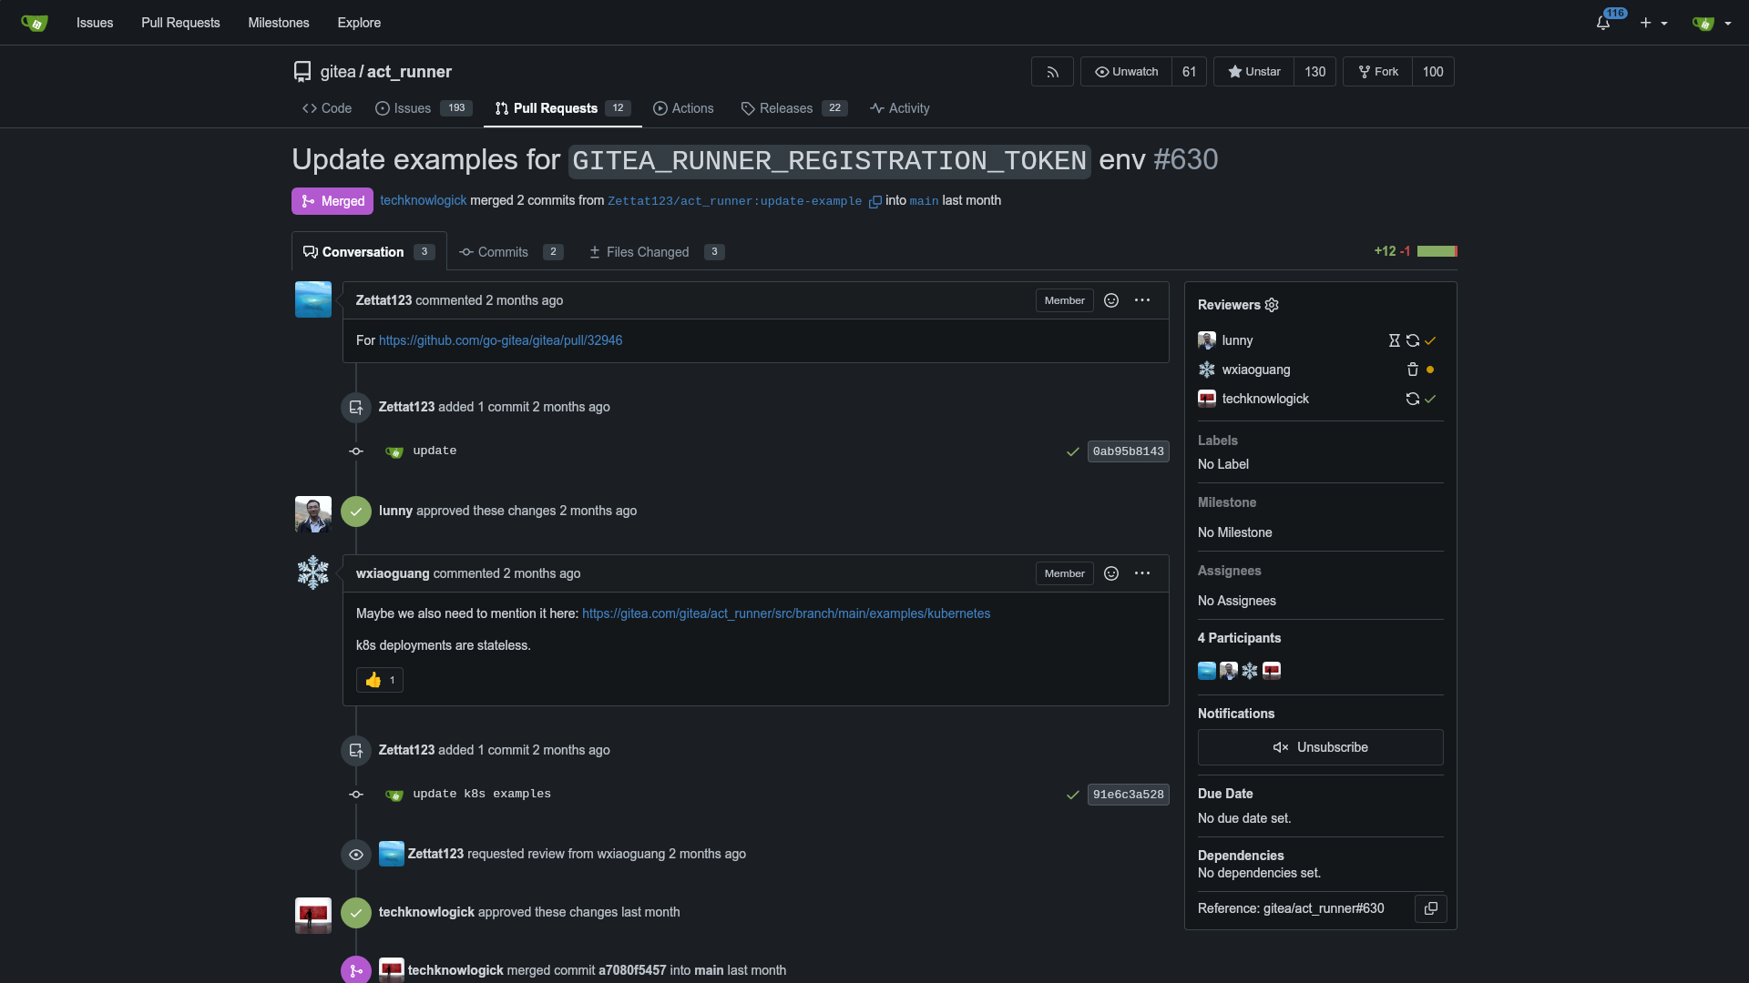Screen dimensions: 1749x983
Task: Open options menu on wxiaoguang's comment
Action: tap(1141, 573)
